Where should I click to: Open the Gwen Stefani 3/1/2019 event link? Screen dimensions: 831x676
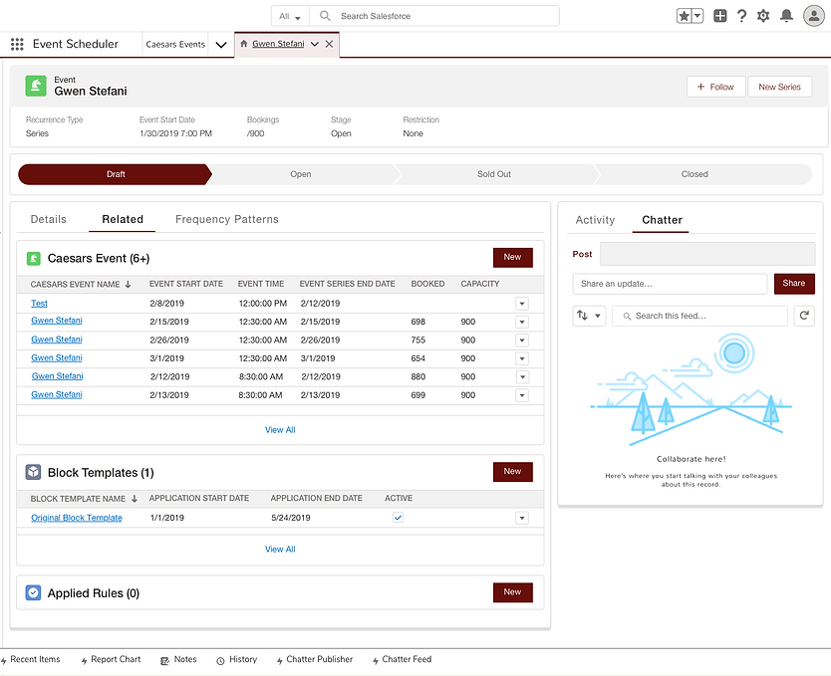57,358
